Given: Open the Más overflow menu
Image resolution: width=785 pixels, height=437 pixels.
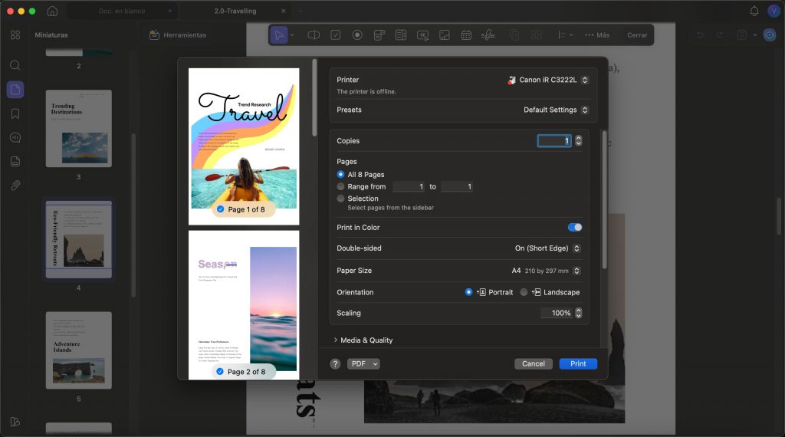Looking at the screenshot, I should point(597,35).
